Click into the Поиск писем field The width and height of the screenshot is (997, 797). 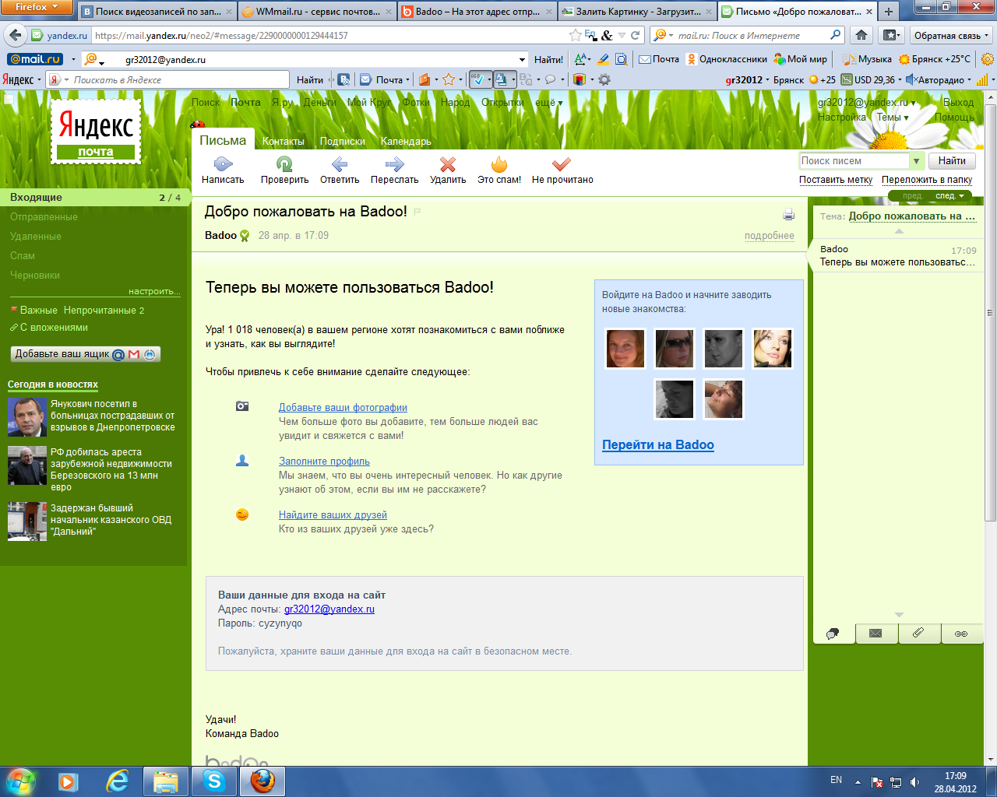[854, 161]
